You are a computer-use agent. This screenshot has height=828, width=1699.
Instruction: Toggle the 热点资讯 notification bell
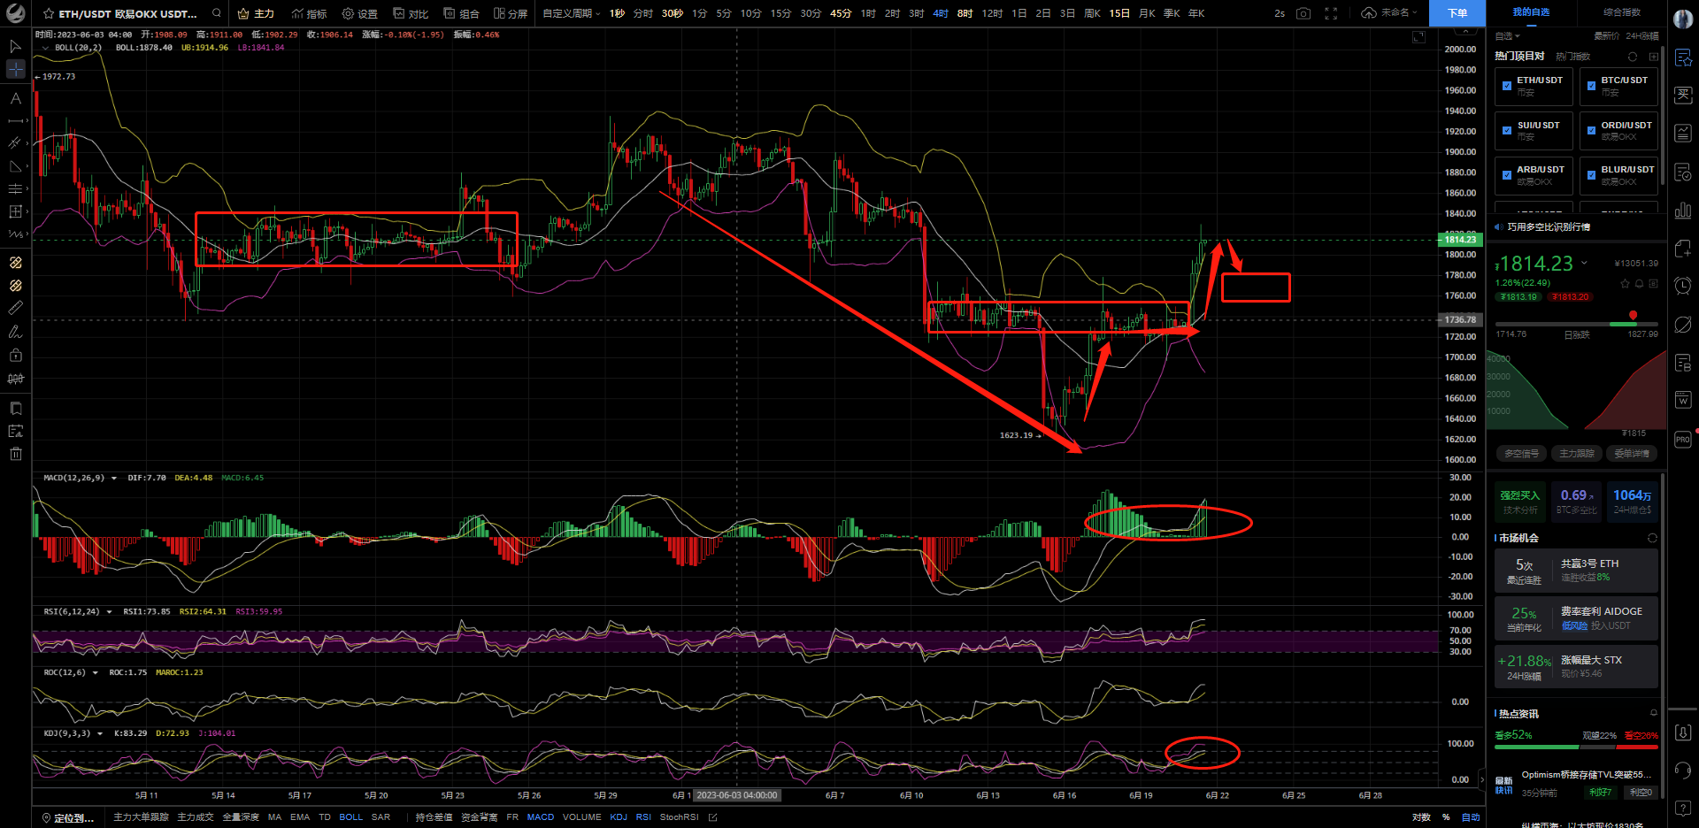coord(1653,713)
